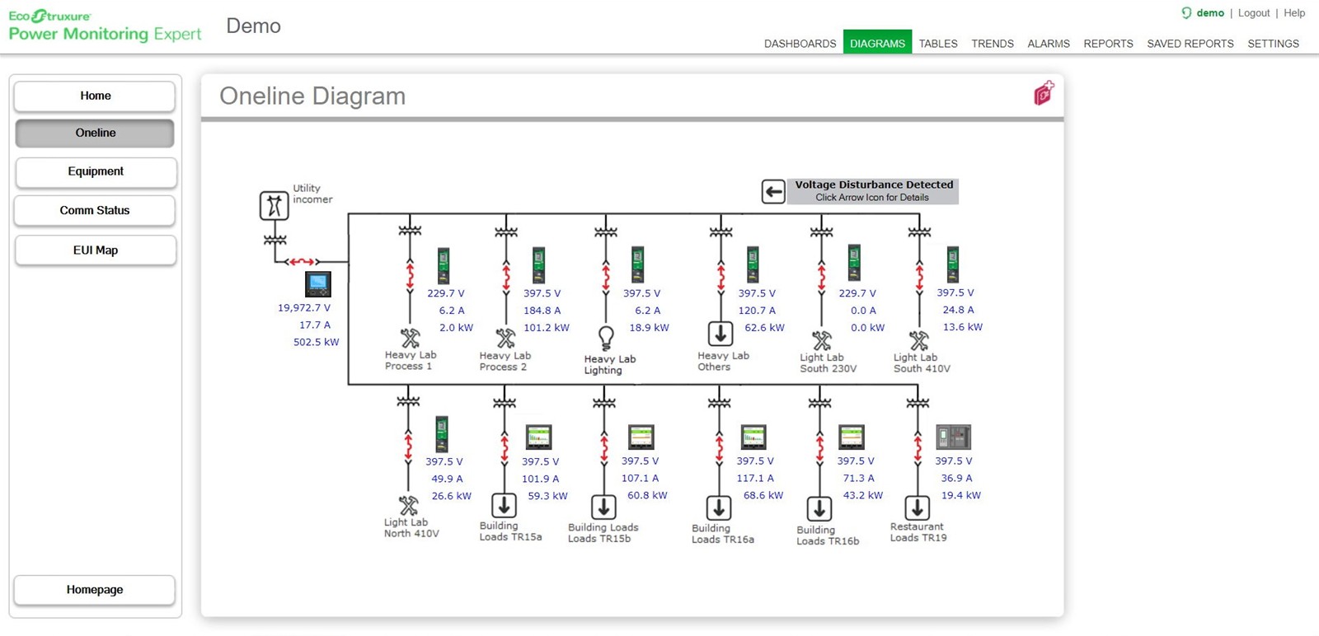Image resolution: width=1319 pixels, height=636 pixels.
Task: Open the Building Loads TR15a meter icon
Action: tap(538, 437)
